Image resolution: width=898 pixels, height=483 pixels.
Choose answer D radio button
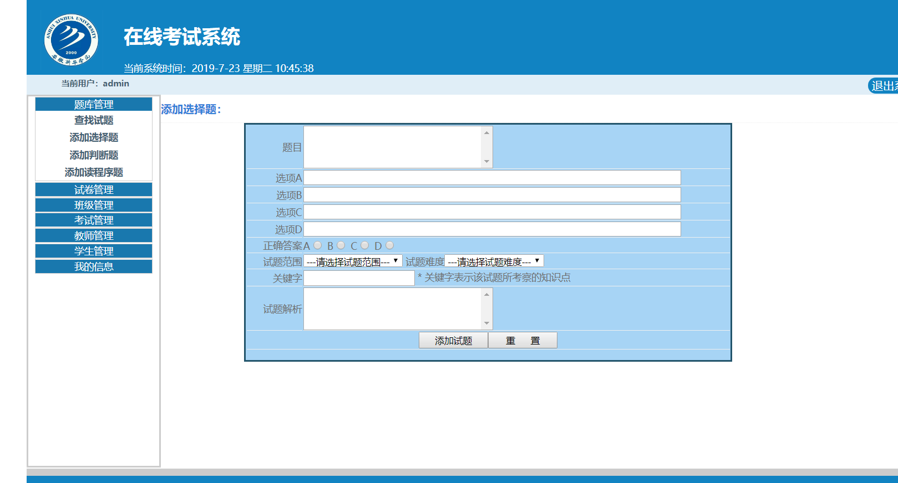coord(389,245)
